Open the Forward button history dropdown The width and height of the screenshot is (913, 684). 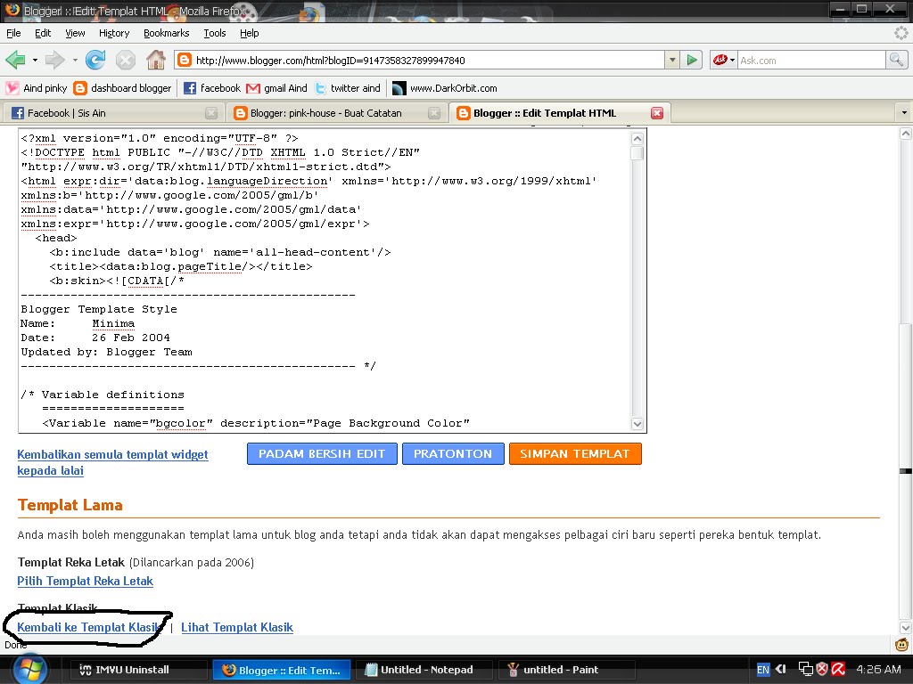click(75, 60)
